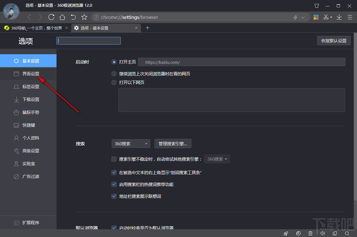
Task: Click the rocket accelerator icon in status bar
Action: (x=286, y=233)
